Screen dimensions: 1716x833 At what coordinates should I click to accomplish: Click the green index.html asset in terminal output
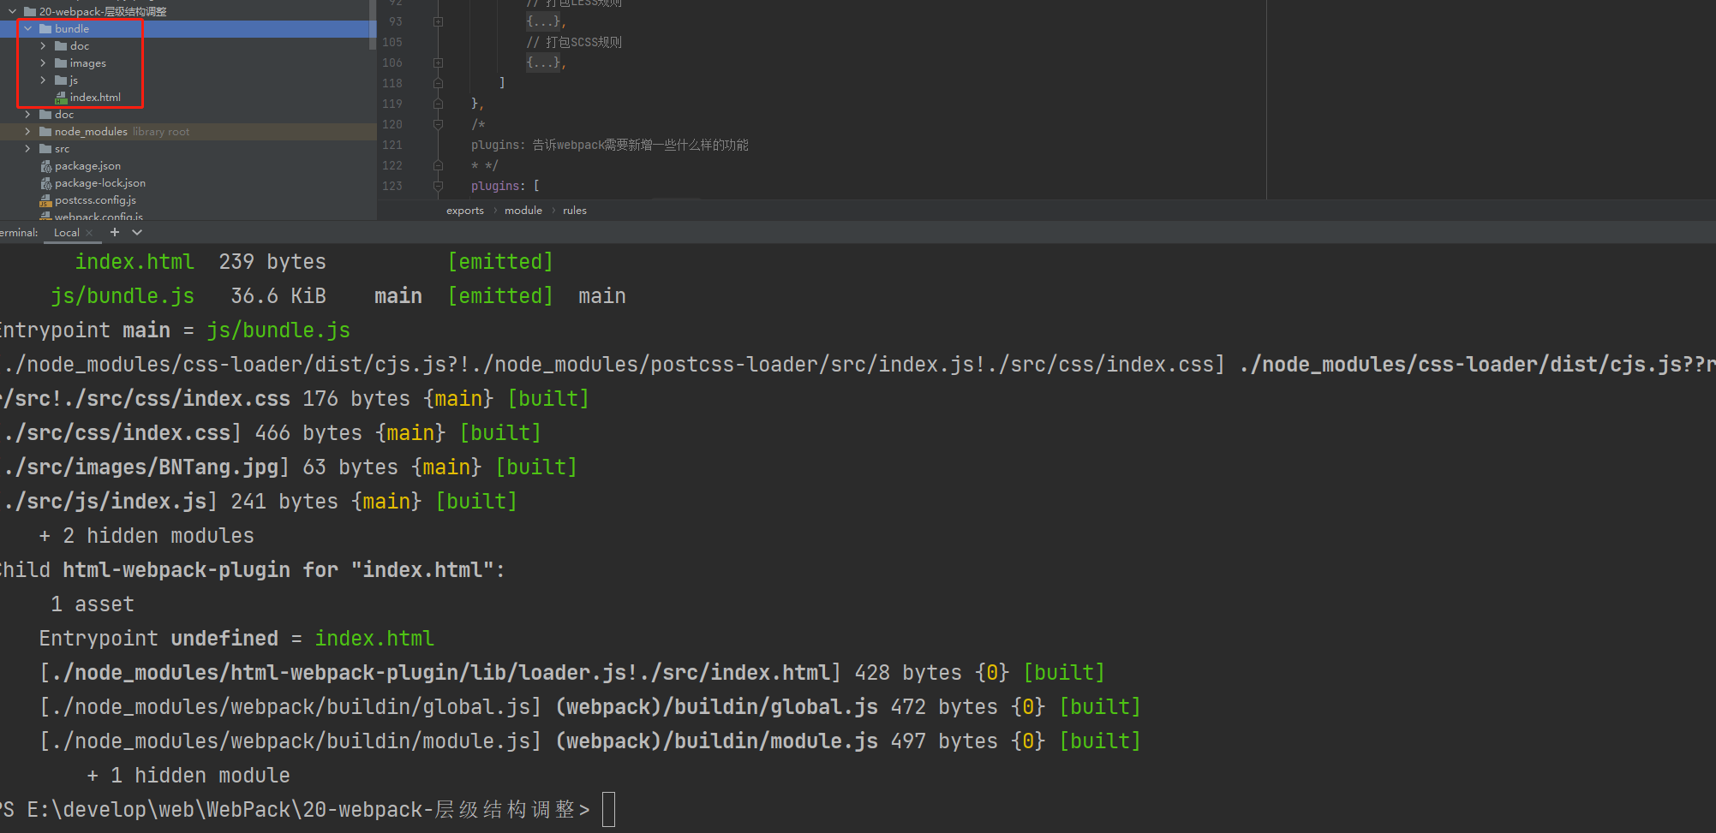pyautogui.click(x=135, y=261)
